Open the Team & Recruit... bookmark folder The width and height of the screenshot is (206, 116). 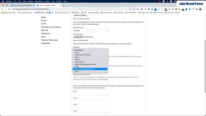pyautogui.click(x=63, y=13)
